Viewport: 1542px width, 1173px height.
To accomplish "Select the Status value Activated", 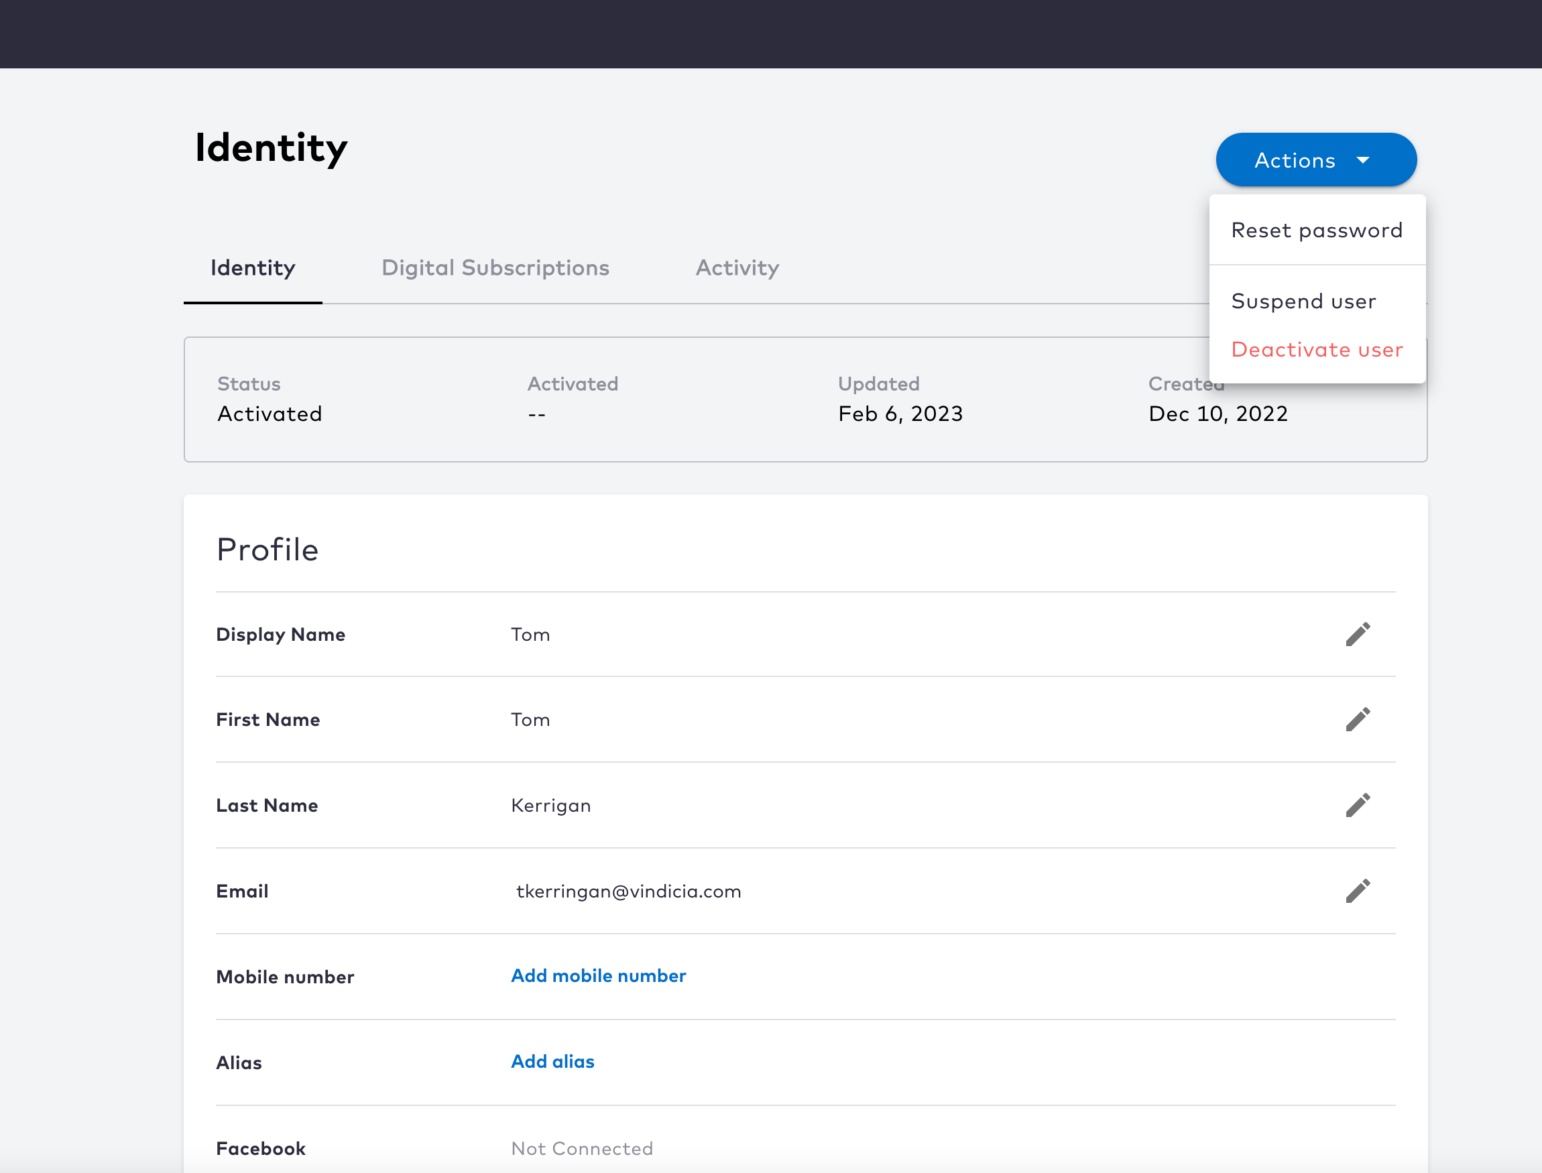I will (x=270, y=414).
